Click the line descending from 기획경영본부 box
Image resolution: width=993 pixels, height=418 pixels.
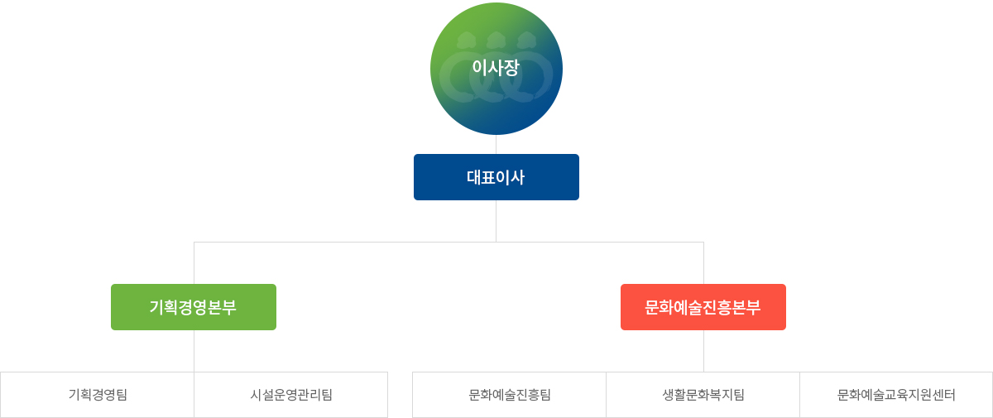[194, 351]
